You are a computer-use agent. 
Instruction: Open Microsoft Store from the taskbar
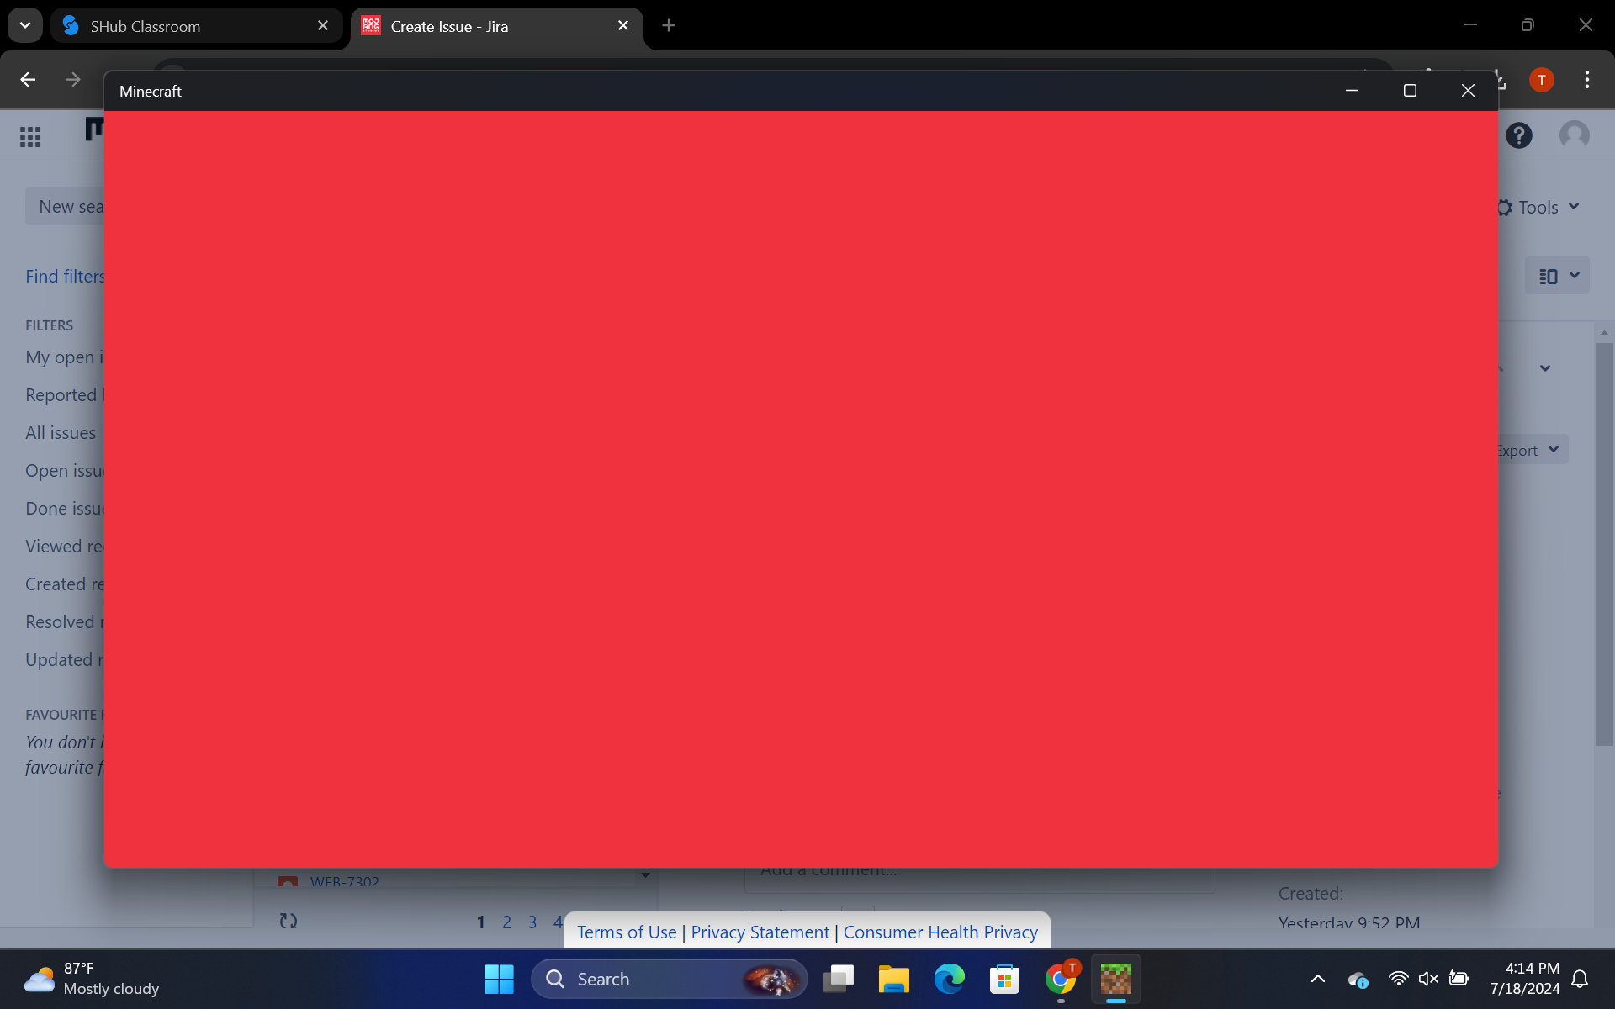[1004, 979]
